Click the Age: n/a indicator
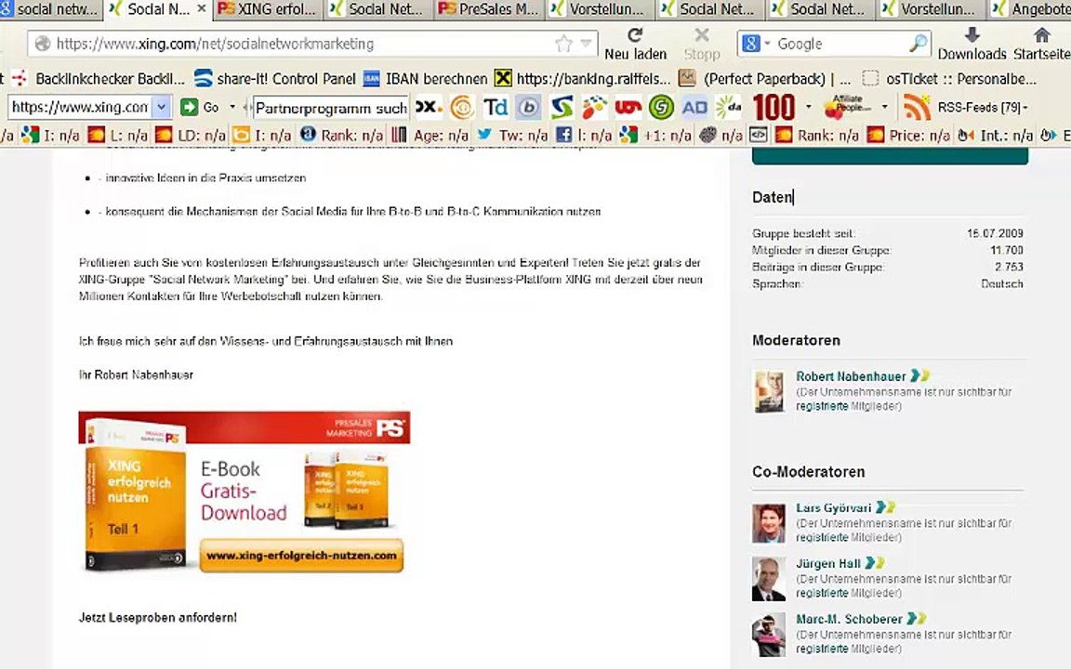The height and width of the screenshot is (669, 1071). point(430,135)
